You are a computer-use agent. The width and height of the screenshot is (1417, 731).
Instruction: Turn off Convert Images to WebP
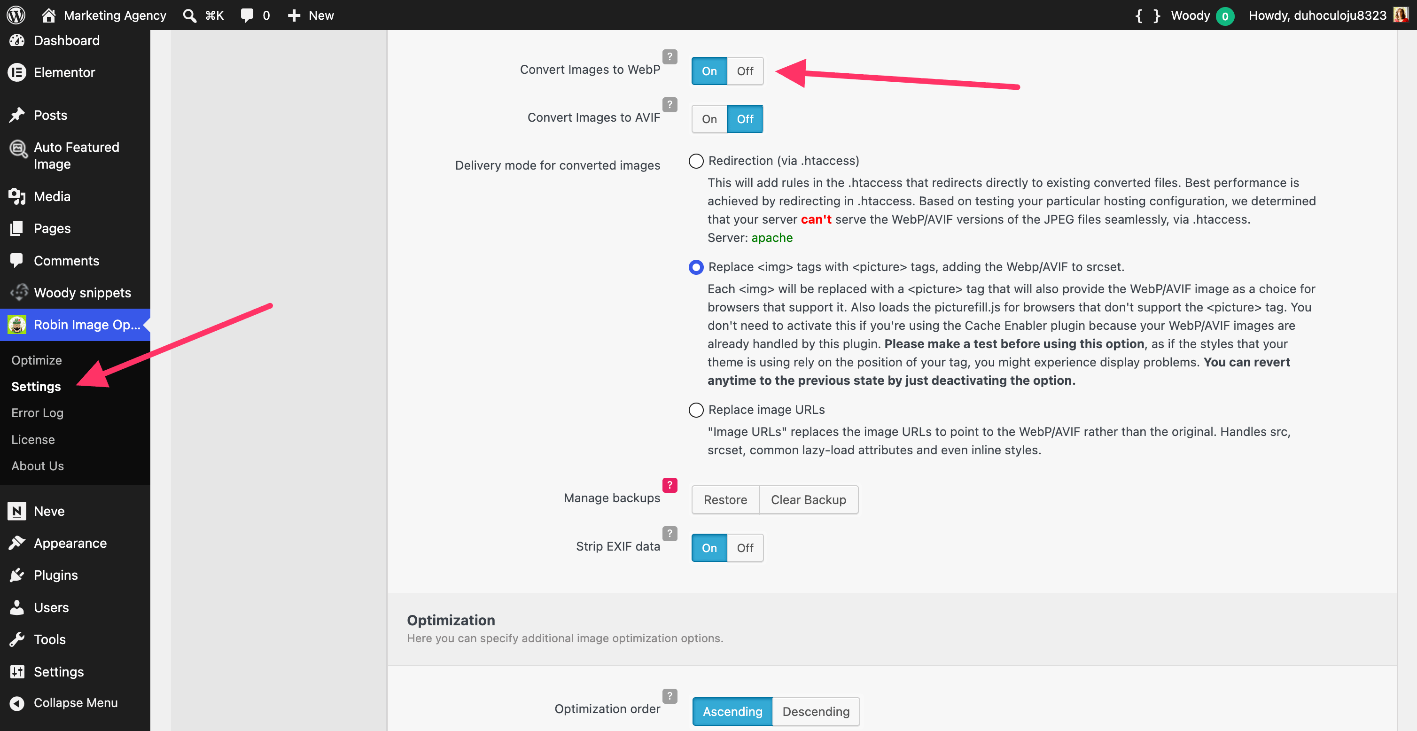[745, 71]
